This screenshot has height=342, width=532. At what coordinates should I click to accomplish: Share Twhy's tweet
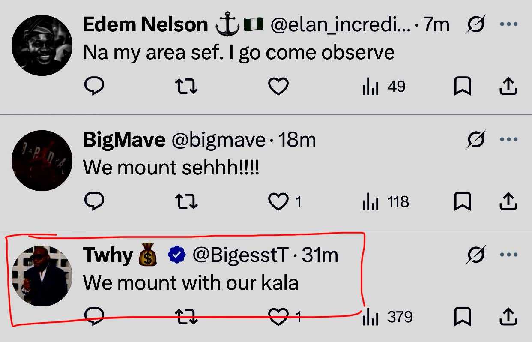pyautogui.click(x=508, y=317)
